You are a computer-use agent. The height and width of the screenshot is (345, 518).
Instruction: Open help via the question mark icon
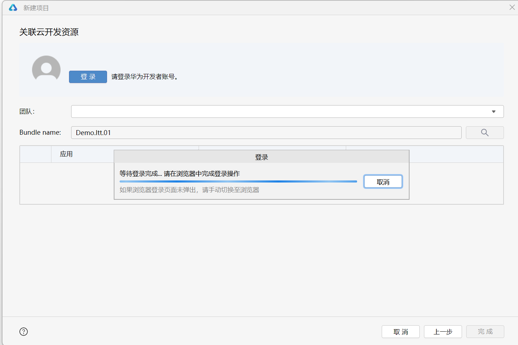click(x=24, y=332)
